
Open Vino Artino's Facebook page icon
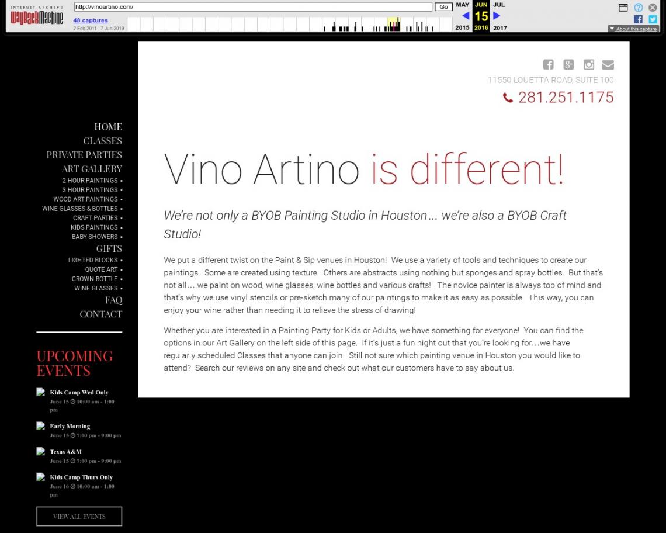(549, 64)
